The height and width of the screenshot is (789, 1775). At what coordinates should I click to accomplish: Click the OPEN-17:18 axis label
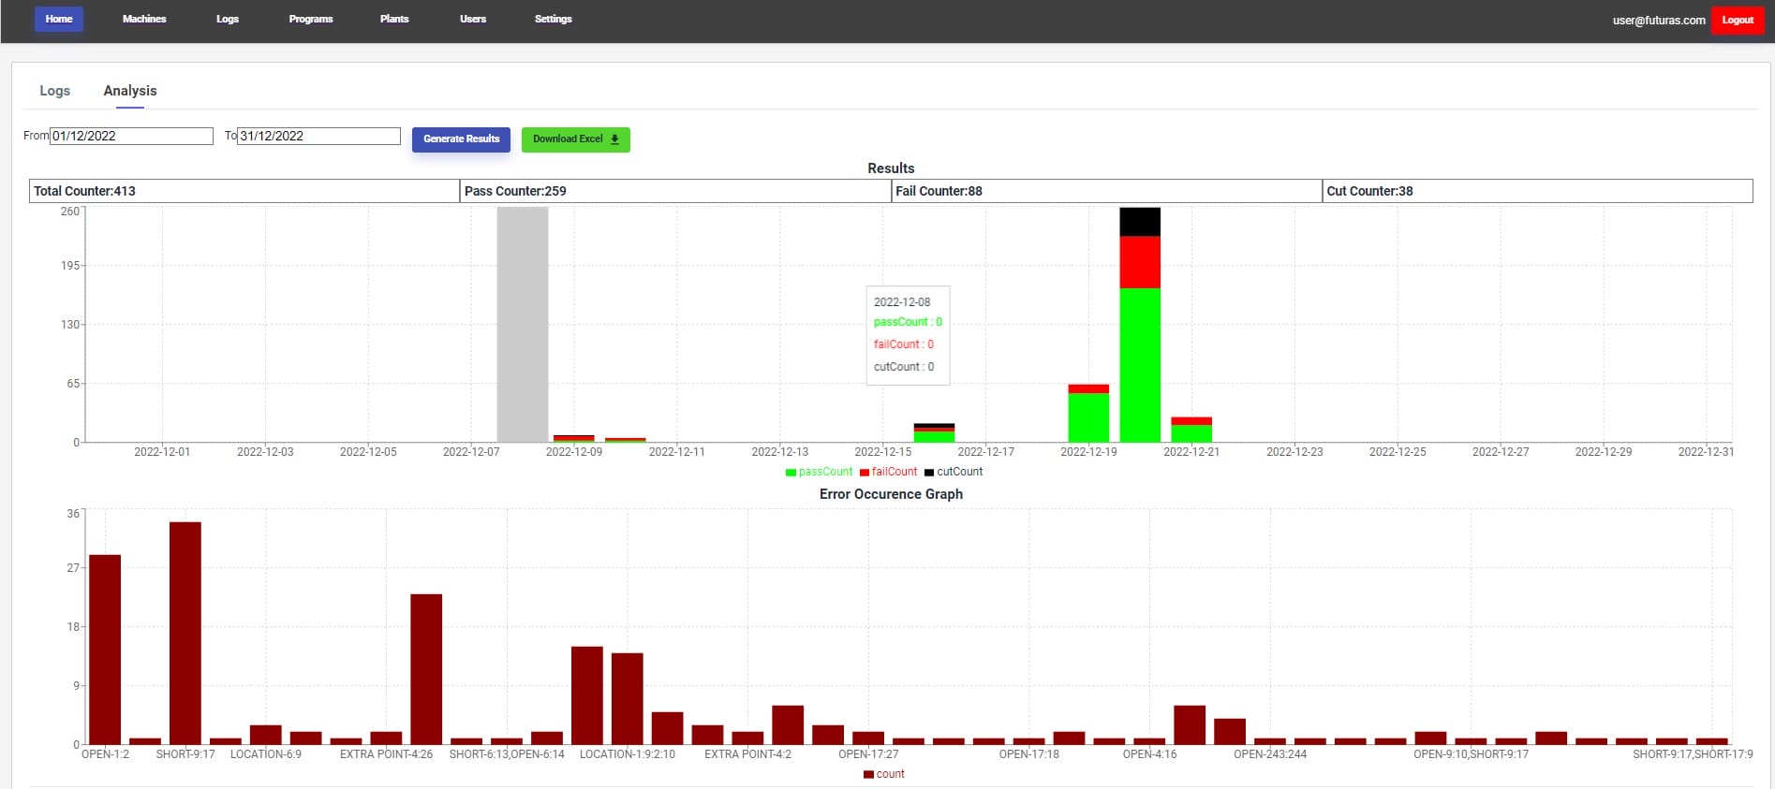(x=1029, y=754)
